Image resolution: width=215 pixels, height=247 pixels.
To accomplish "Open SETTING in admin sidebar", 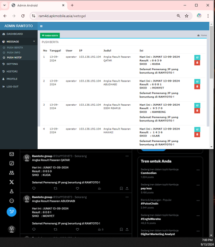I will pos(12,64).
